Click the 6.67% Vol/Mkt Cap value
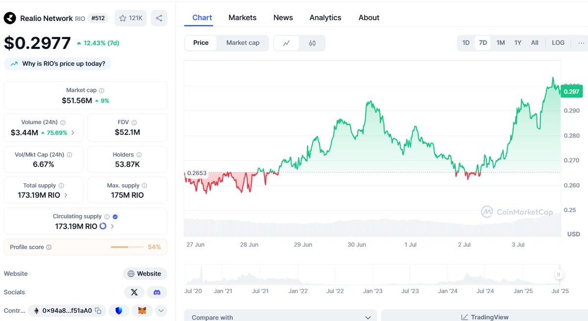 44,164
